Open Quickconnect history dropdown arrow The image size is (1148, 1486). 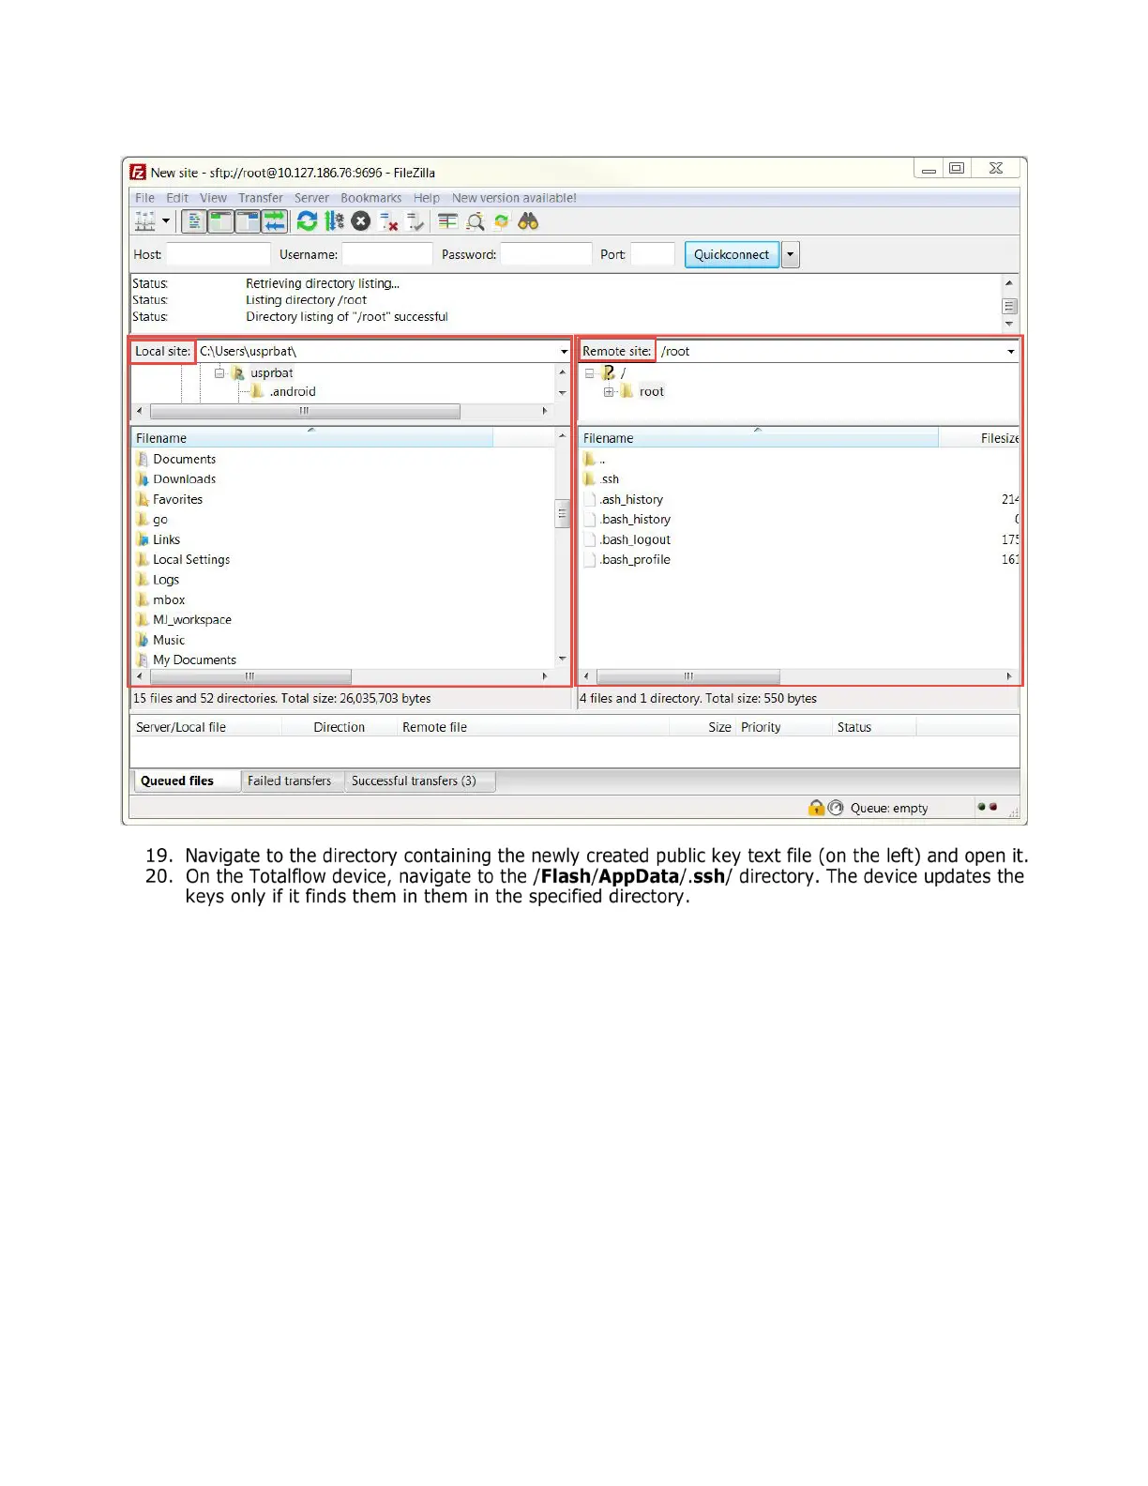pos(791,254)
